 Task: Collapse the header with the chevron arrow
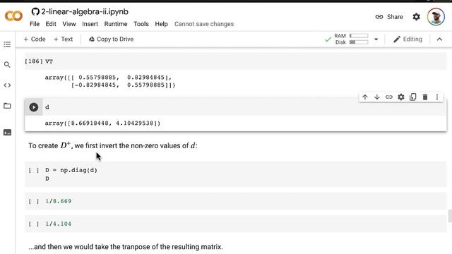coord(439,40)
